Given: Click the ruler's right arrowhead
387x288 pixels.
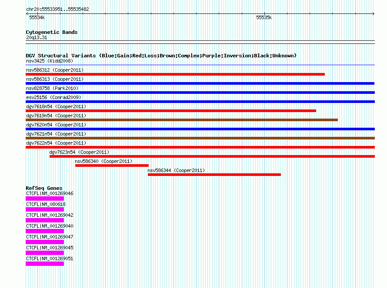Looking at the screenshot, I should [x=374, y=14].
